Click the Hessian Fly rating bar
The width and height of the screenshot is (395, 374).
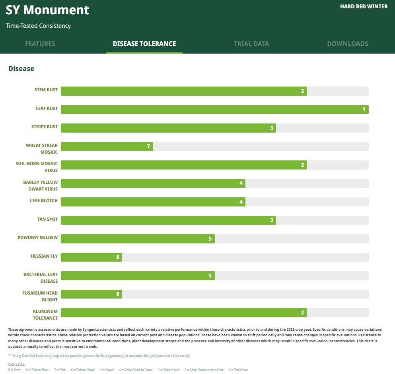coord(215,257)
